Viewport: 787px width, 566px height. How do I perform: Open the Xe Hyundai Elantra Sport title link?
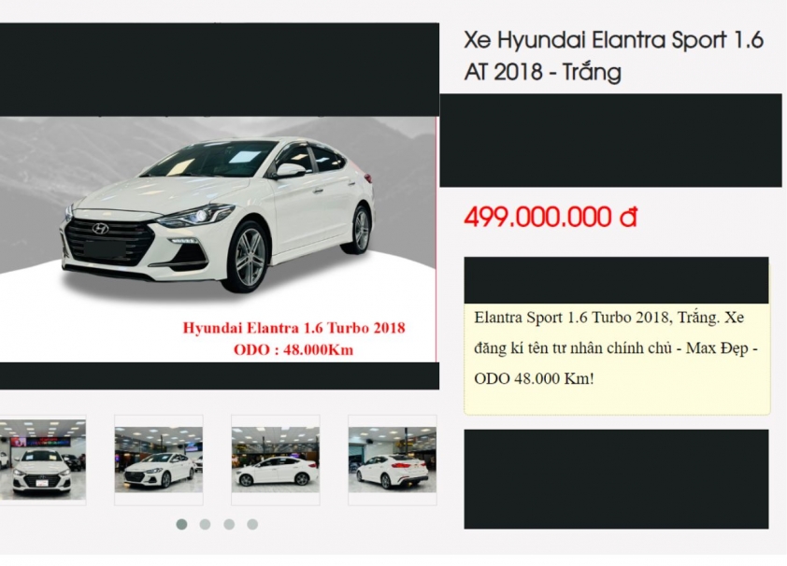click(613, 56)
